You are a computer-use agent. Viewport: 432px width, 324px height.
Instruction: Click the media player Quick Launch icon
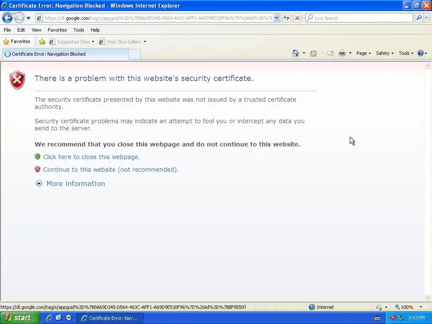coord(69,318)
